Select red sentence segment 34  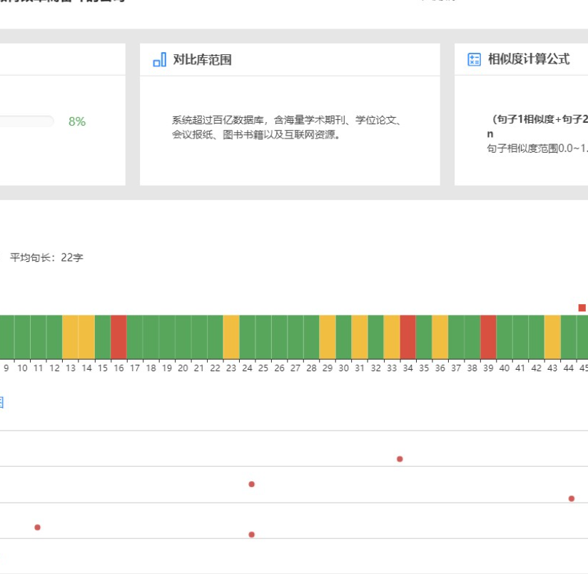(407, 336)
